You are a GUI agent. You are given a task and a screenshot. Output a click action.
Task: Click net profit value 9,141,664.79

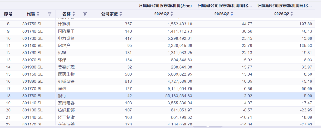(x=180, y=88)
